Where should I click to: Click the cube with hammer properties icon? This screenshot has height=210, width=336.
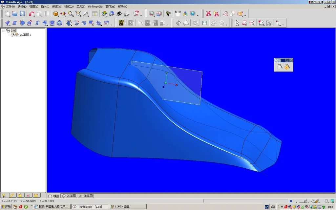coord(287,67)
